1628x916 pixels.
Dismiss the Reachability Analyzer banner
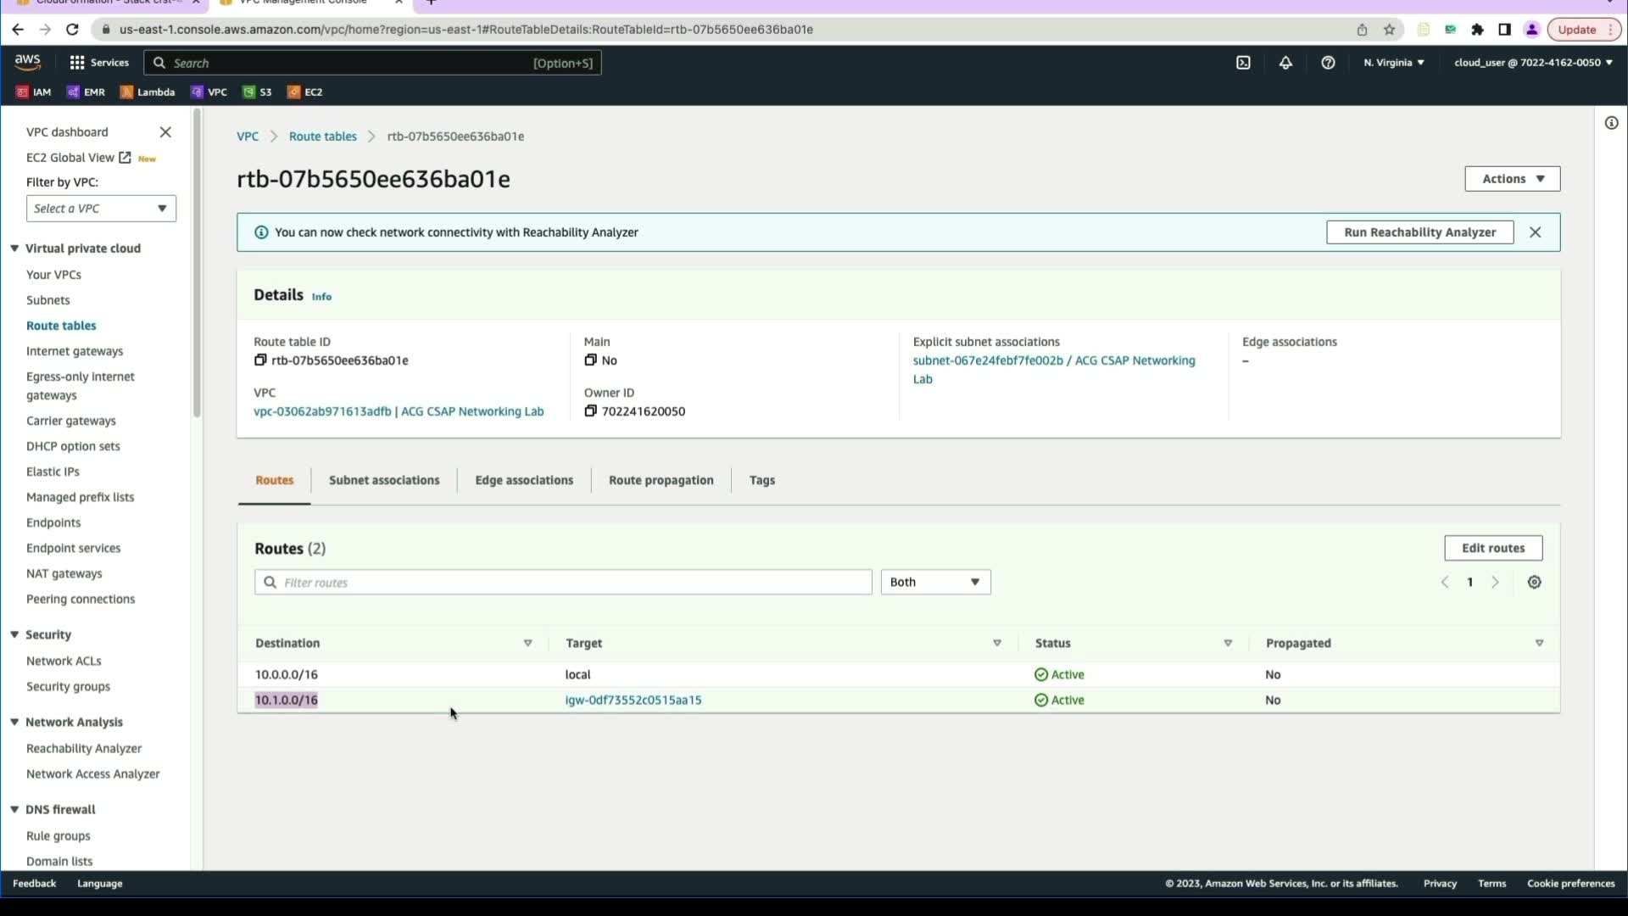pos(1535,232)
